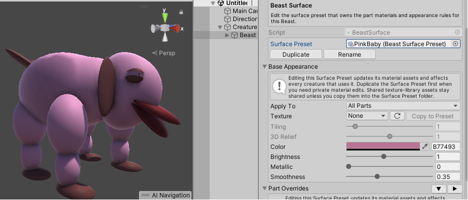Click the Metallic value field
The image size is (468, 200).
(448, 167)
